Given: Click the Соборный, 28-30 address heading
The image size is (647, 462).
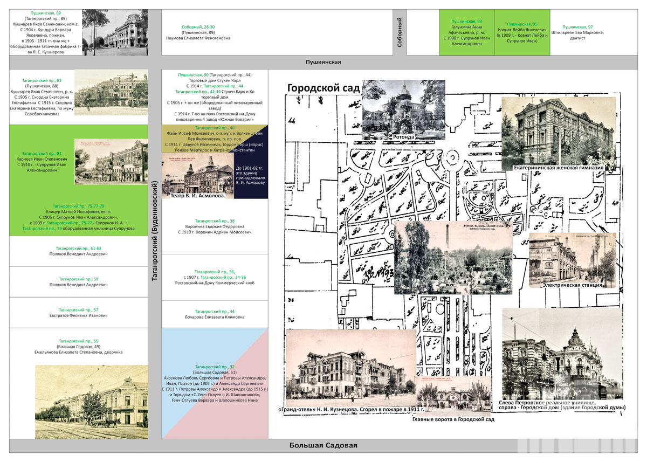Looking at the screenshot, I should (198, 26).
